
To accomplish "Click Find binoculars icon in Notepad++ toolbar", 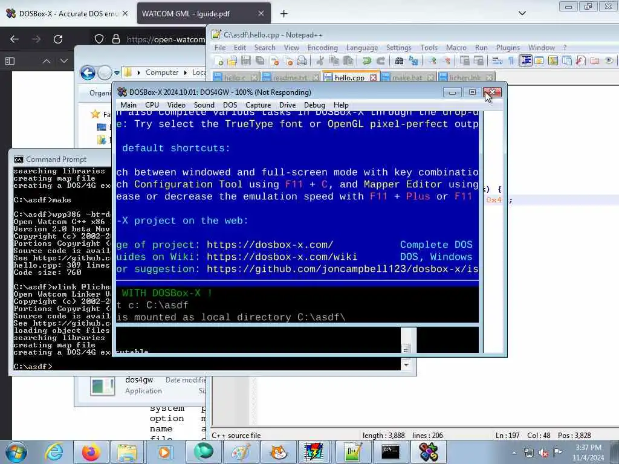I will click(399, 60).
